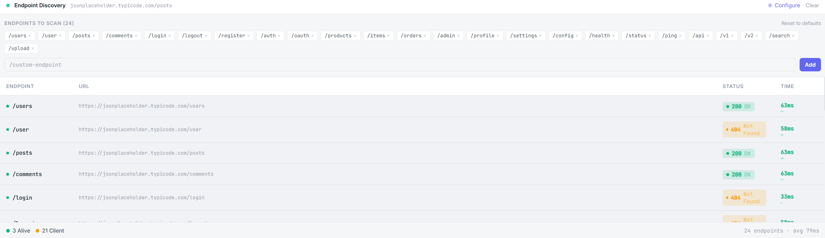The width and height of the screenshot is (825, 238).
Task: Delete the /upload endpoint chip
Action: 33,49
